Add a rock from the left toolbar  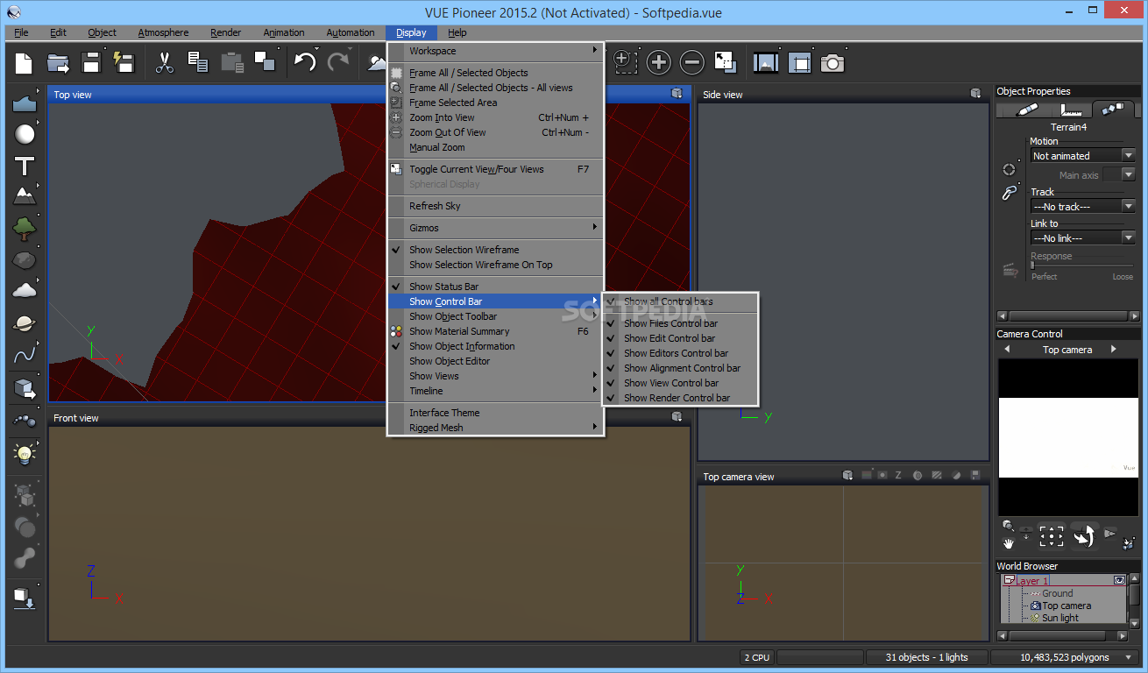(25, 260)
